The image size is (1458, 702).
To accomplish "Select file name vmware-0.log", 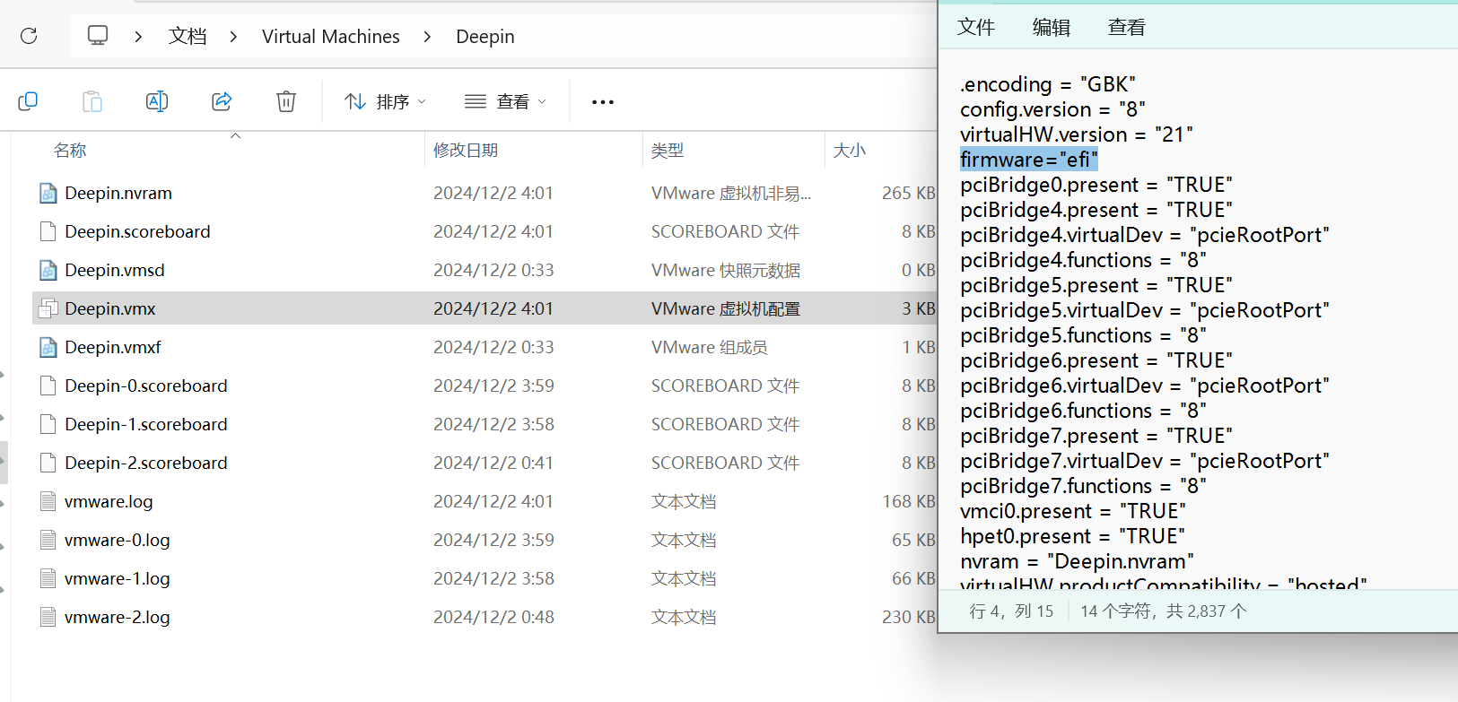I will pyautogui.click(x=118, y=540).
